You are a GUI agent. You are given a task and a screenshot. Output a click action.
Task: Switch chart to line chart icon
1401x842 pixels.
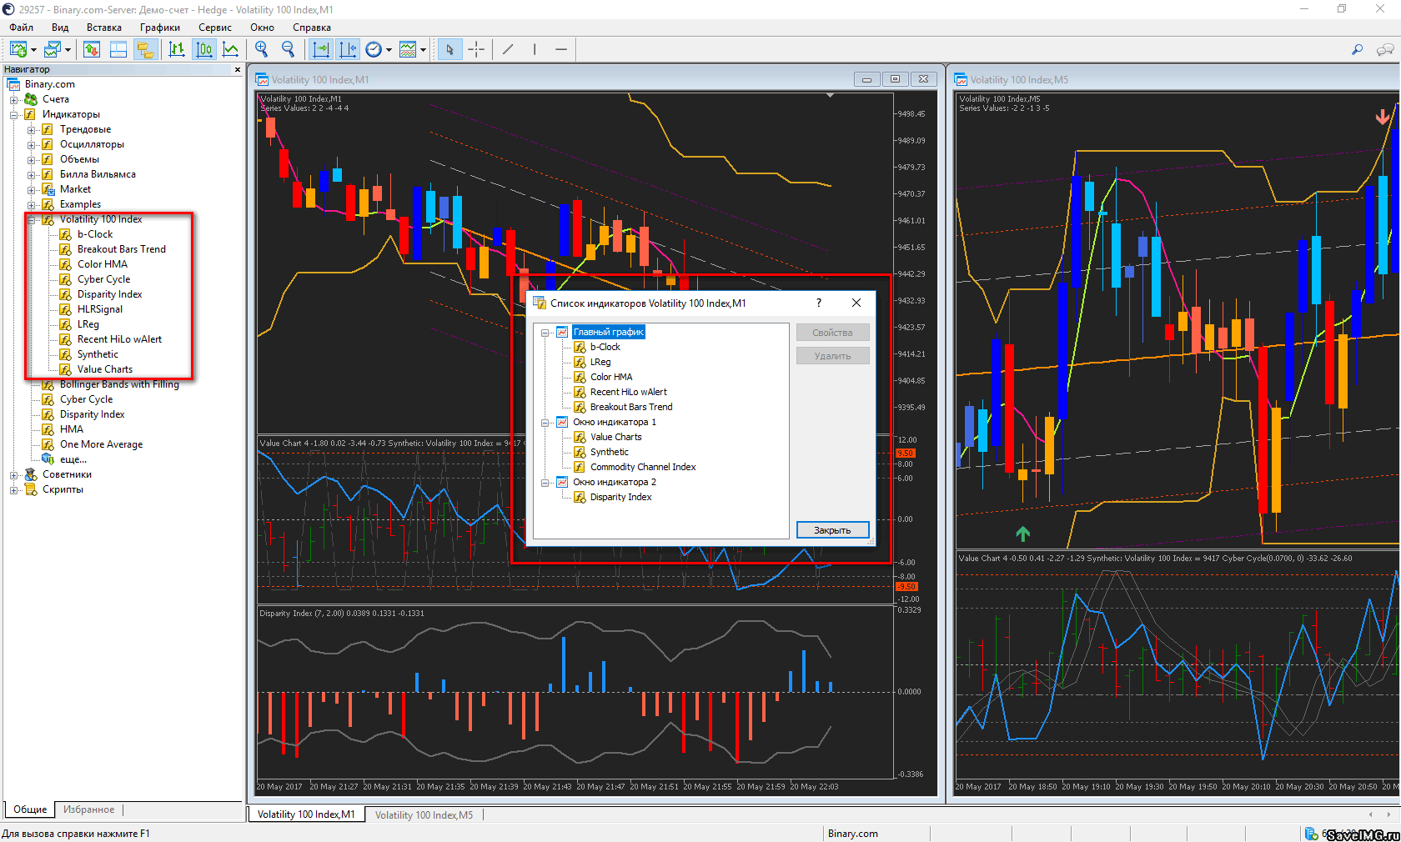231,50
